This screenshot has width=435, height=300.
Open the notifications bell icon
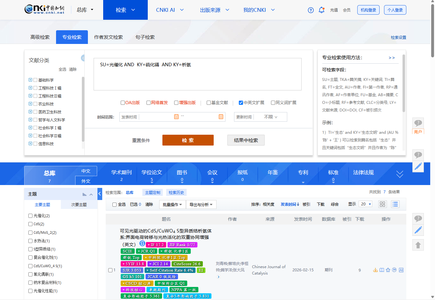[322, 10]
